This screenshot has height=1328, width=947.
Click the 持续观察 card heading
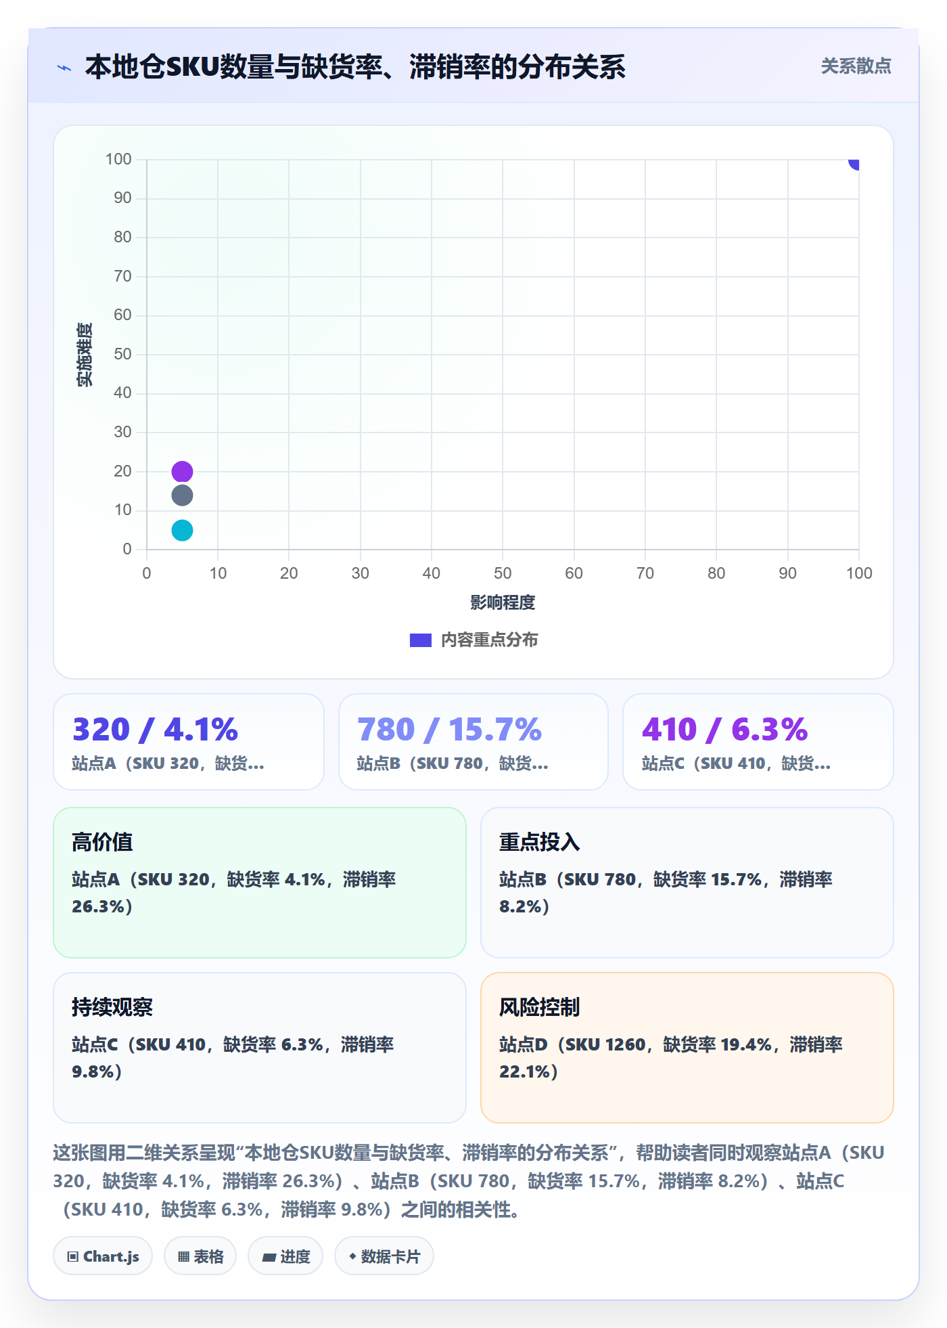[112, 1007]
